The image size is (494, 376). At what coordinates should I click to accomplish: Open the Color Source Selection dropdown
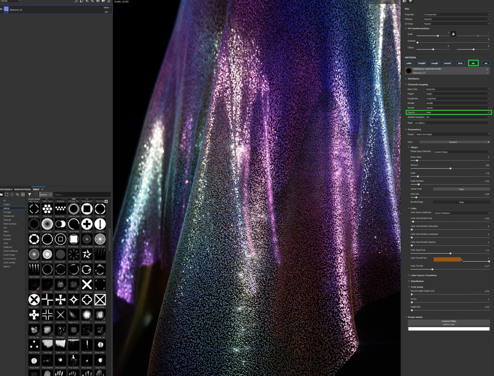(x=461, y=213)
